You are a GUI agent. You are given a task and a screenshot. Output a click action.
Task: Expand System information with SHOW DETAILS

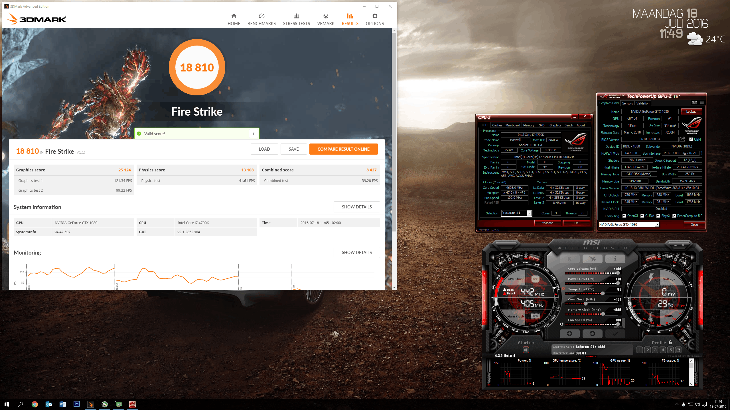tap(356, 207)
